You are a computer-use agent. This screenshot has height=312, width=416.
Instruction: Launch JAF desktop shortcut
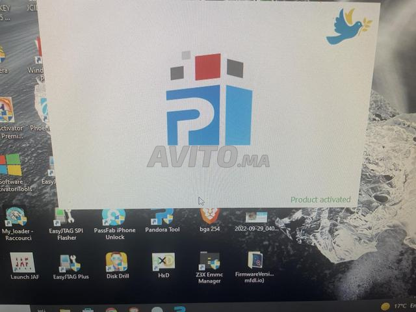tap(24, 266)
